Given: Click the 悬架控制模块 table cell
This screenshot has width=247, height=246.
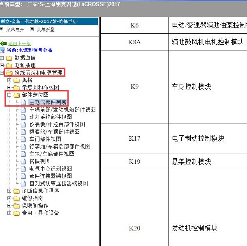Looking at the screenshot, I should tap(208, 162).
